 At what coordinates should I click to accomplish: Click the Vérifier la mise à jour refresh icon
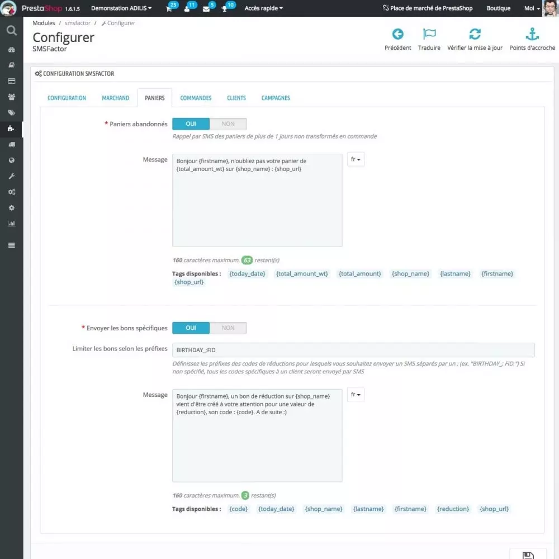[475, 34]
